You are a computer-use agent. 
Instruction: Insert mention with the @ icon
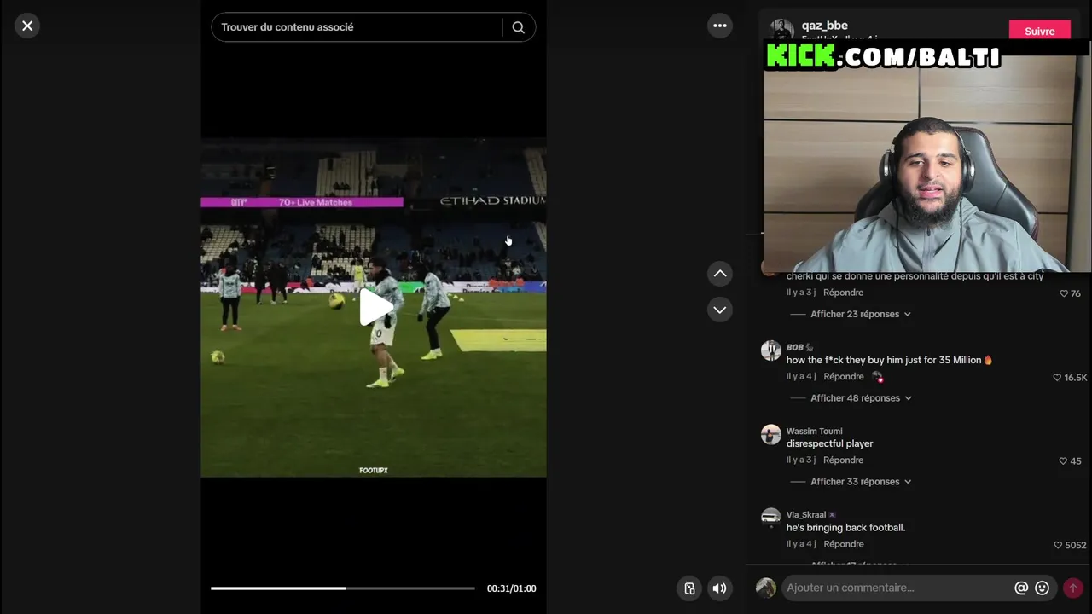[1021, 588]
